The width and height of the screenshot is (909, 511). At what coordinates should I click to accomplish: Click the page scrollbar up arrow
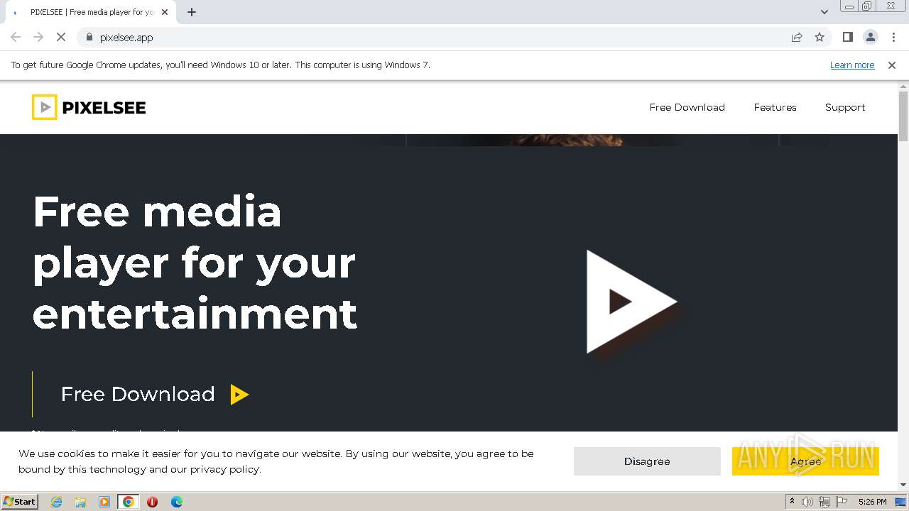click(903, 87)
